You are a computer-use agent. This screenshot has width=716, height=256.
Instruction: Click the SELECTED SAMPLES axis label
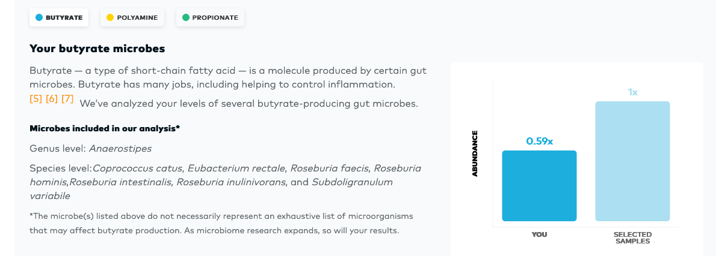(632, 238)
